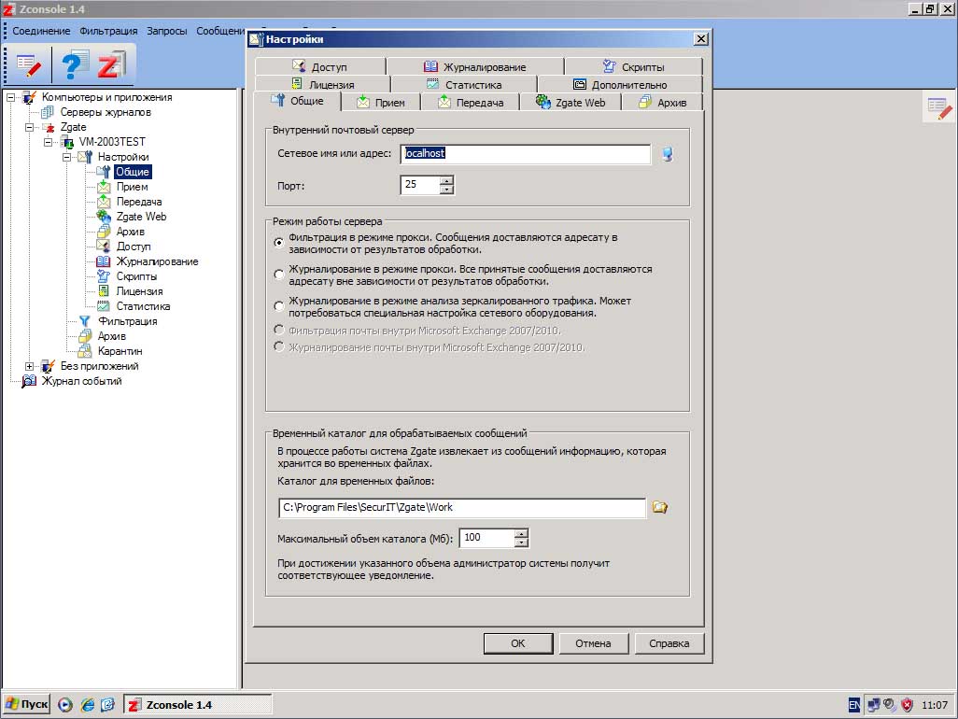This screenshot has width=958, height=719.
Task: Switch to the Доступ tab
Action: (320, 66)
